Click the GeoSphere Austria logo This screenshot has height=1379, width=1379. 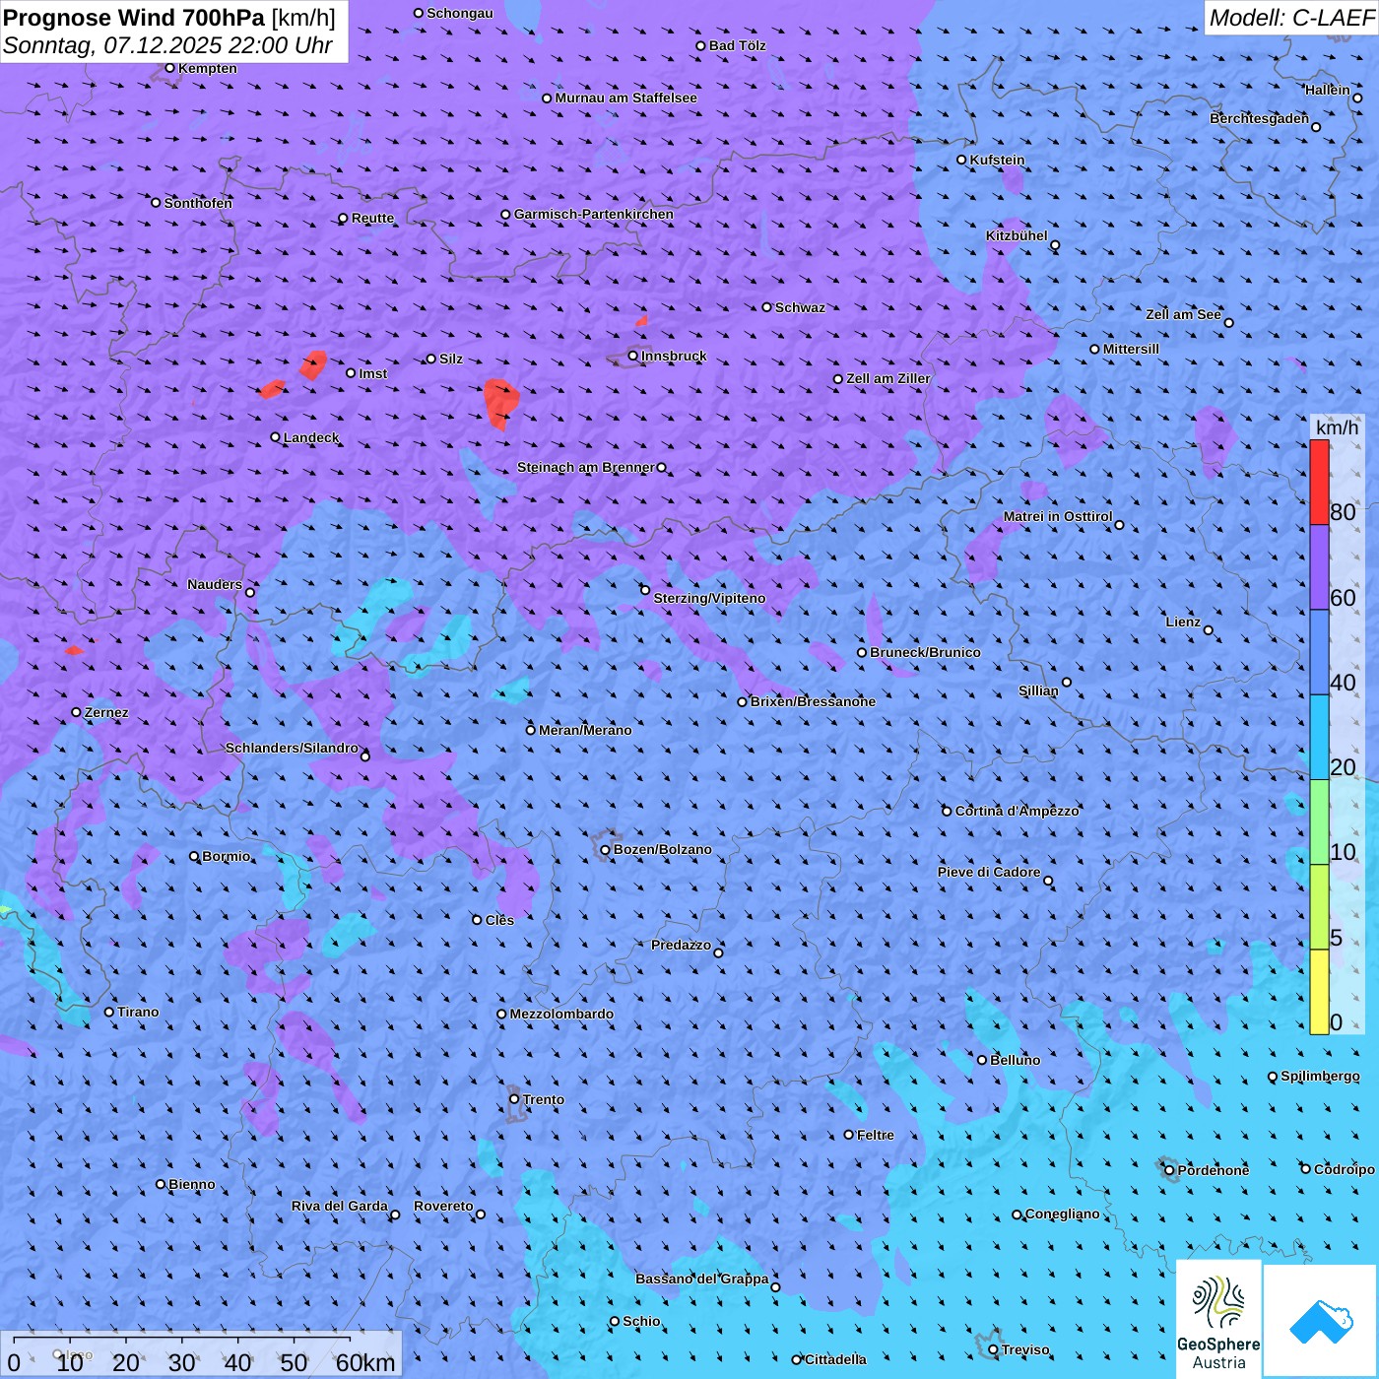coord(1218,1318)
